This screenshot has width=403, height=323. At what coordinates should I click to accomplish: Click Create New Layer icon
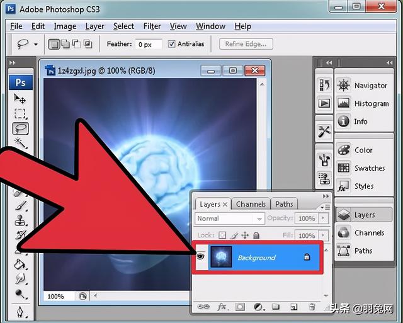(294, 307)
